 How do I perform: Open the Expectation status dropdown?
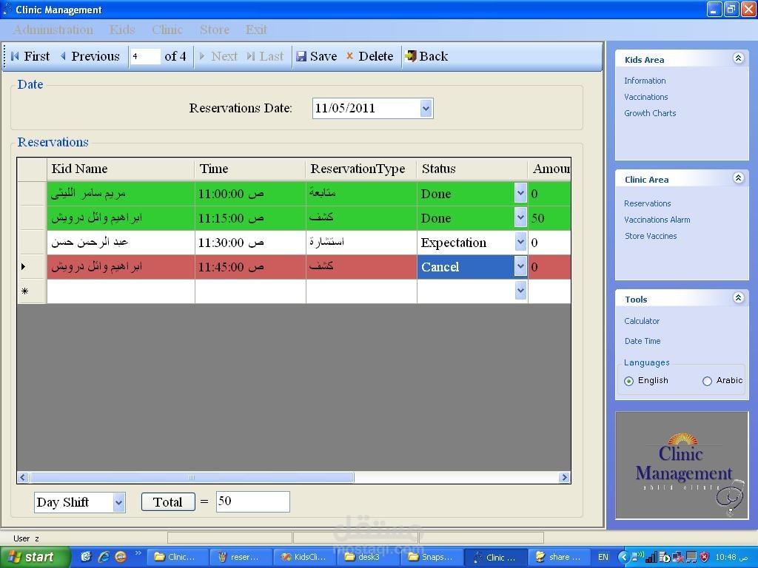click(x=520, y=242)
